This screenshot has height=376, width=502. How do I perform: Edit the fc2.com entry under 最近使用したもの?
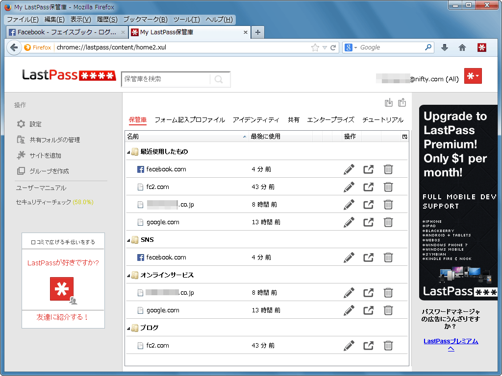349,187
